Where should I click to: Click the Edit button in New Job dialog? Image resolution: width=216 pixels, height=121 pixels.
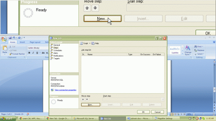click(131, 105)
